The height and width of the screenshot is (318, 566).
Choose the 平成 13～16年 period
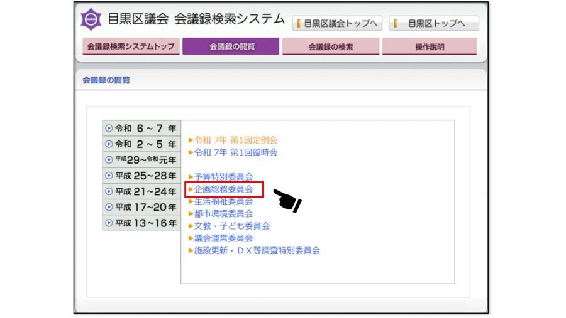tap(141, 223)
